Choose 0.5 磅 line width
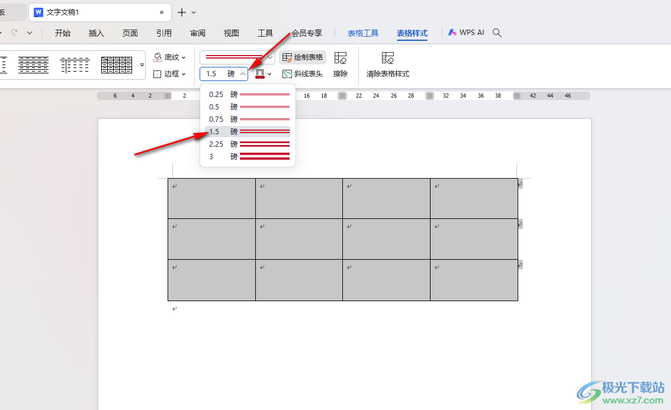Image resolution: width=671 pixels, height=410 pixels. [x=248, y=106]
